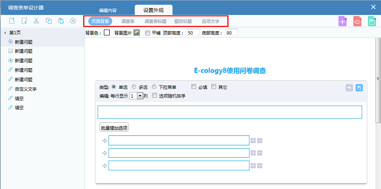Close the 调查表单设计器 window
Viewport: 381px width, 189px height.
pos(373,7)
